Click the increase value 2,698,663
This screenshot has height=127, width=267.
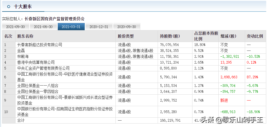pyautogui.click(x=229, y=77)
